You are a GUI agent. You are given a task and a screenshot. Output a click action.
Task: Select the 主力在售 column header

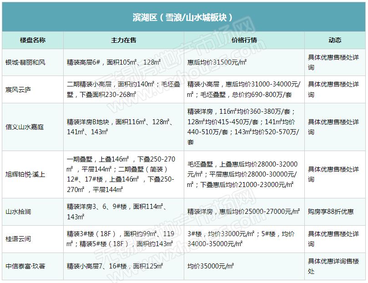click(x=123, y=40)
